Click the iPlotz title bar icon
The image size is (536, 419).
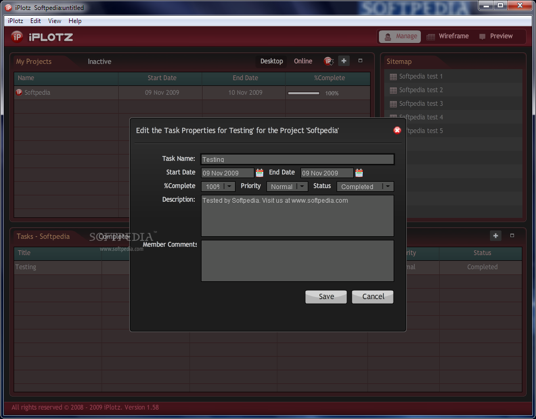(x=8, y=7)
